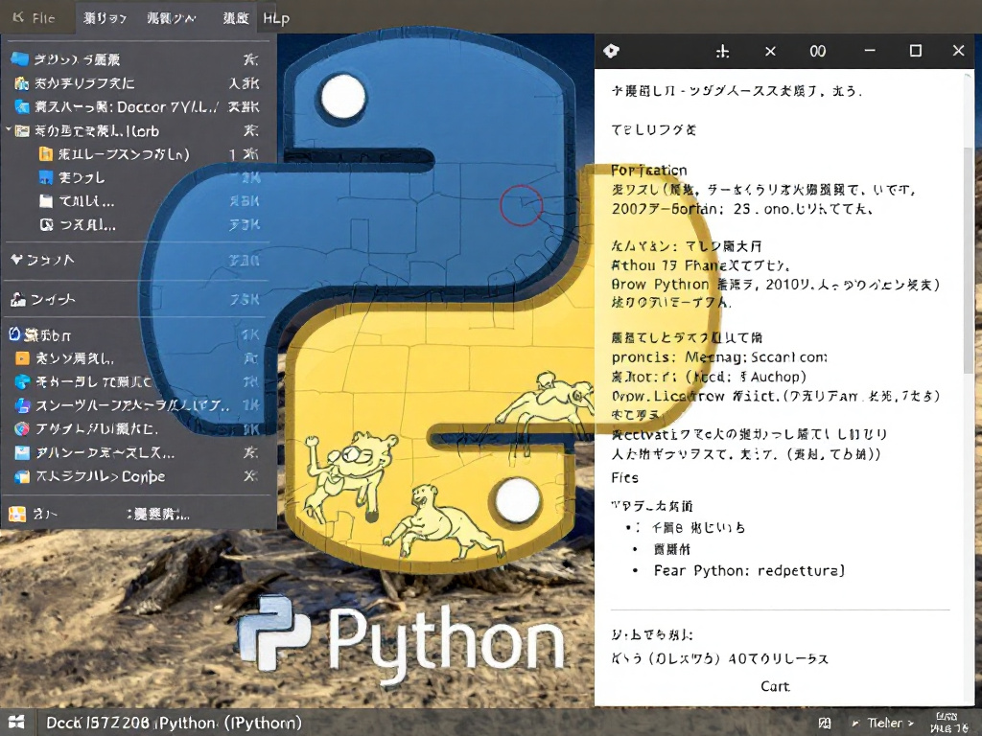Click the folder icon beside the 'Doctor 7Y/LL./' entry

tap(22, 107)
